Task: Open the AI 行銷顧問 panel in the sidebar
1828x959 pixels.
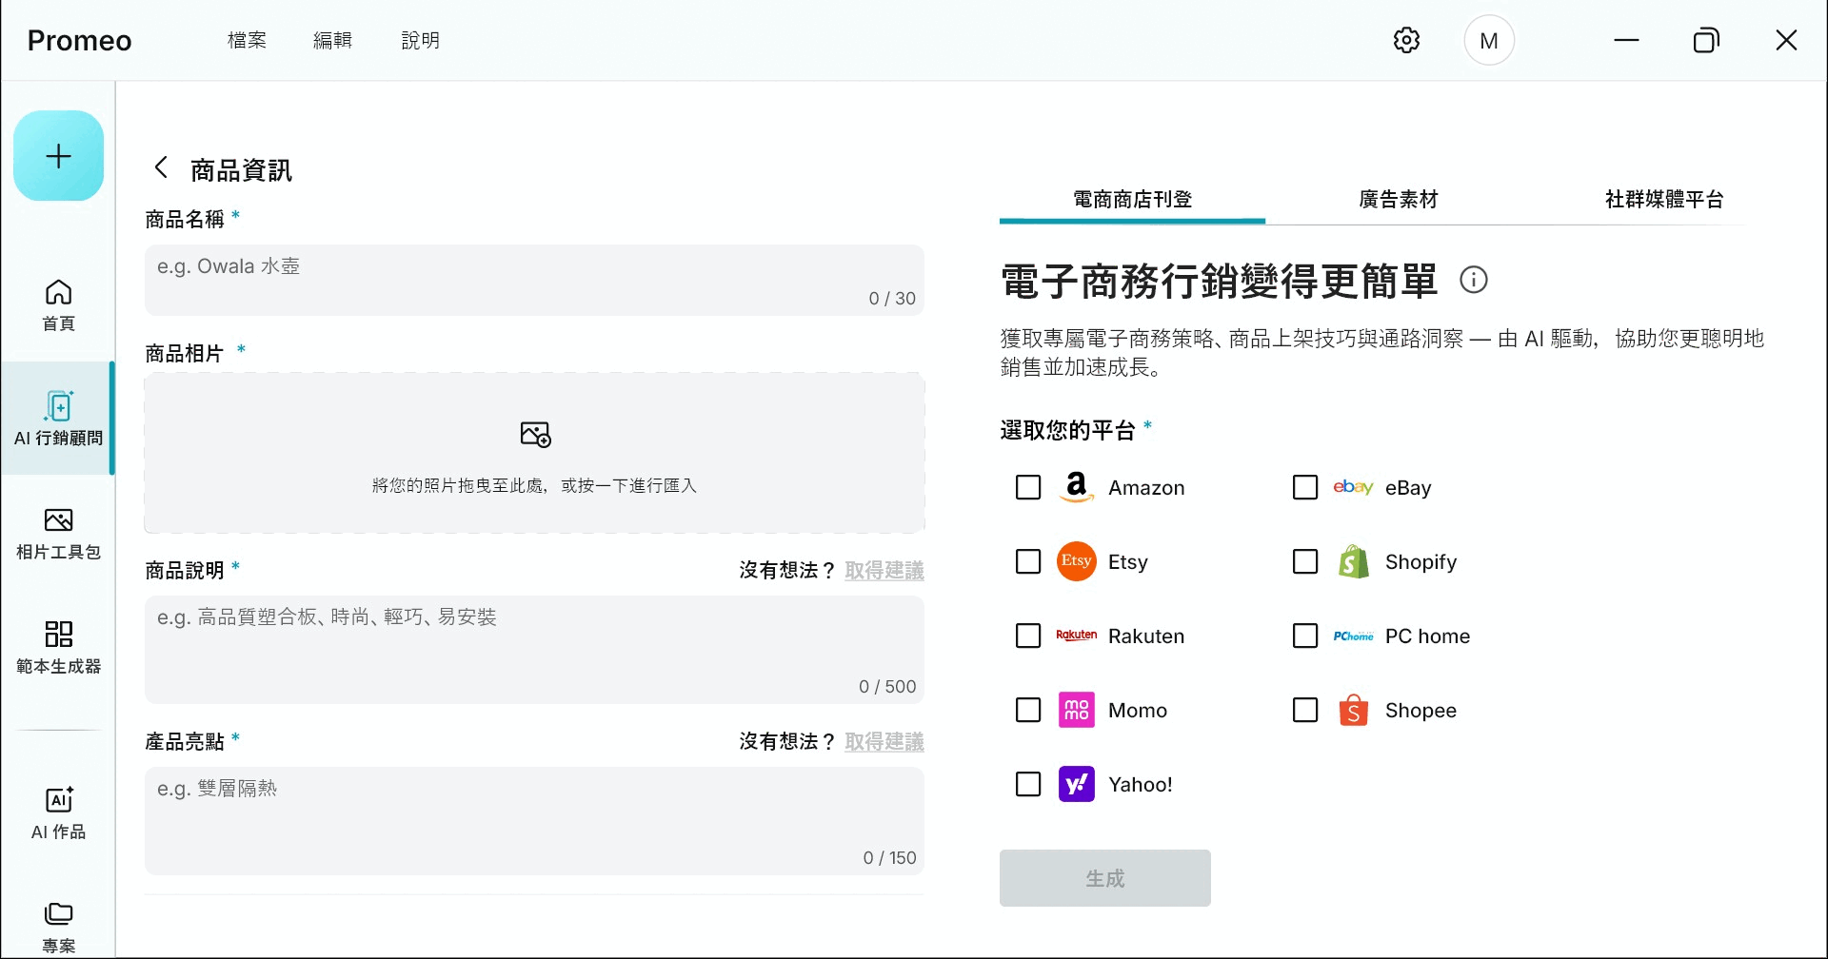Action: pyautogui.click(x=58, y=419)
